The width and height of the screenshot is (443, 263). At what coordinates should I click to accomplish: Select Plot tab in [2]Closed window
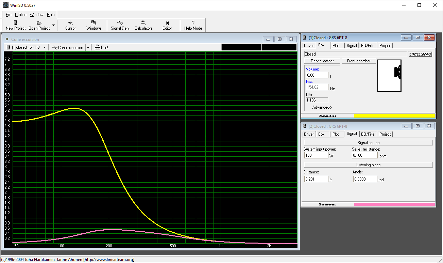point(336,134)
